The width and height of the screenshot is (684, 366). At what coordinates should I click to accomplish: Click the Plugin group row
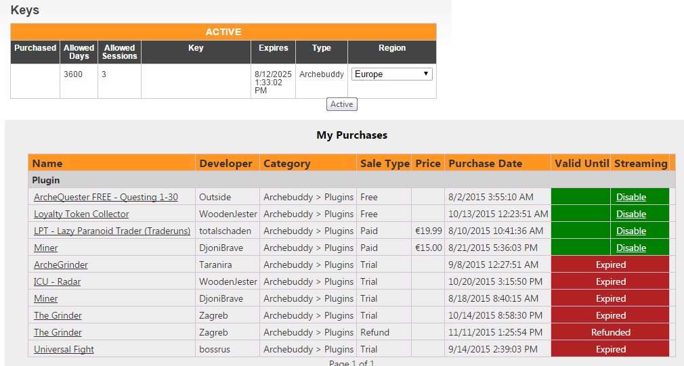351,180
